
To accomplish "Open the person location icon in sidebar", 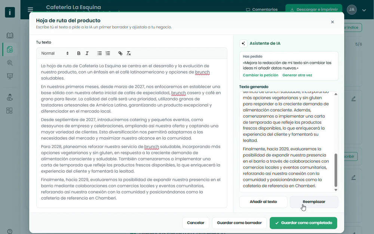I will (x=10, y=97).
